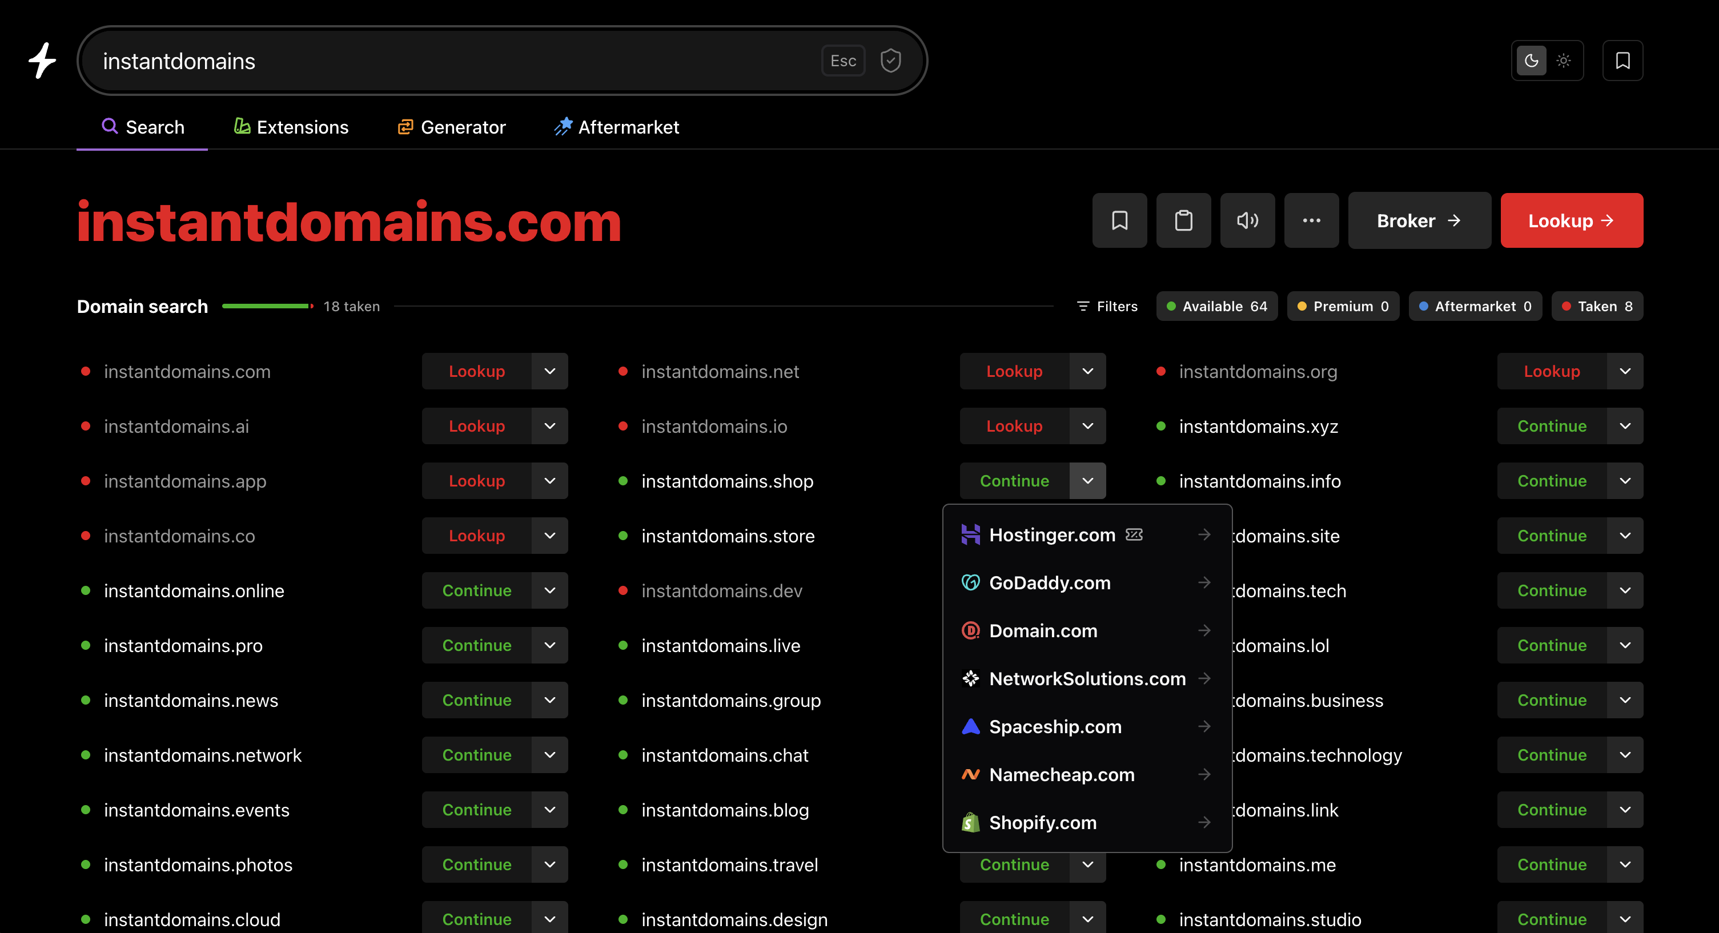Image resolution: width=1719 pixels, height=933 pixels.
Task: Click arrow next to Shopify.com
Action: [x=1204, y=823]
